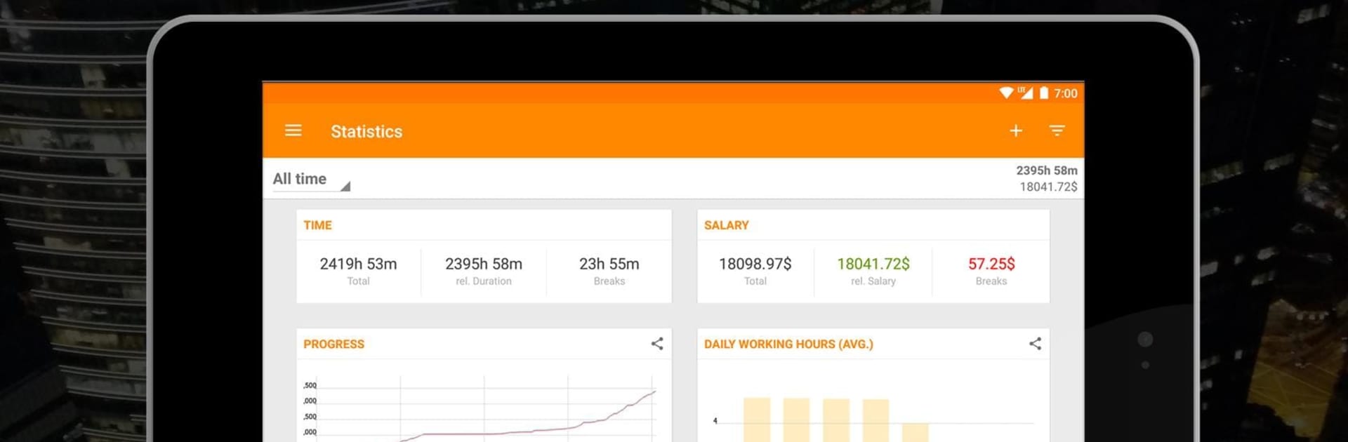Tap the plus icon to add entry
The width and height of the screenshot is (1348, 442).
click(x=1016, y=130)
